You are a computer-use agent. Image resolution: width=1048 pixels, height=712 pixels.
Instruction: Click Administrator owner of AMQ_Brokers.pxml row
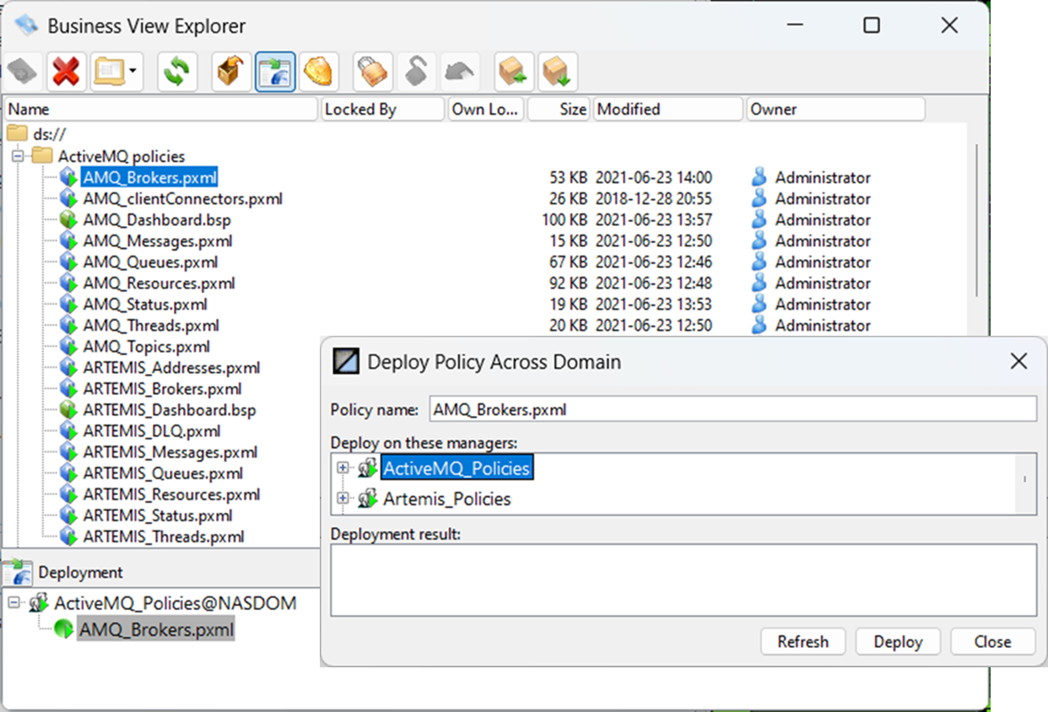[823, 177]
